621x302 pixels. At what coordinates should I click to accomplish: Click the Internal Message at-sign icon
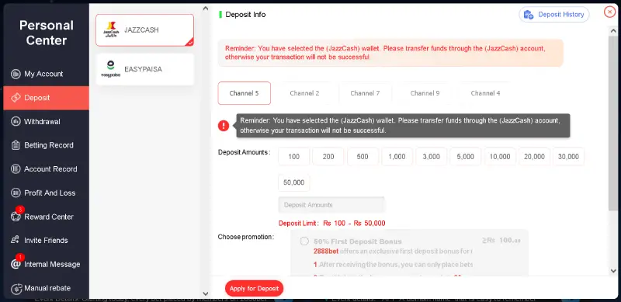pyautogui.click(x=16, y=265)
